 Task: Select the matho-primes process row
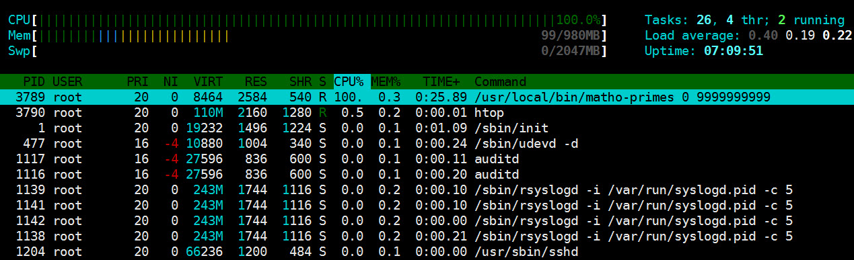pos(427,97)
